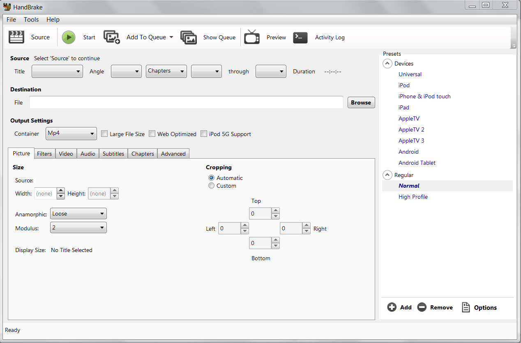This screenshot has width=521, height=343.
Task: Click the Browse button
Action: pyautogui.click(x=361, y=102)
